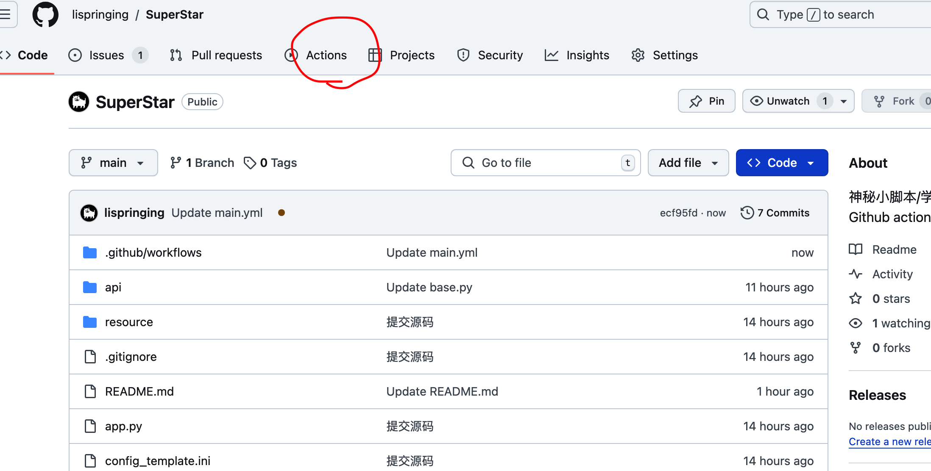Click the SuperStar repository avatar
Viewport: 931px width, 471px height.
pos(79,102)
